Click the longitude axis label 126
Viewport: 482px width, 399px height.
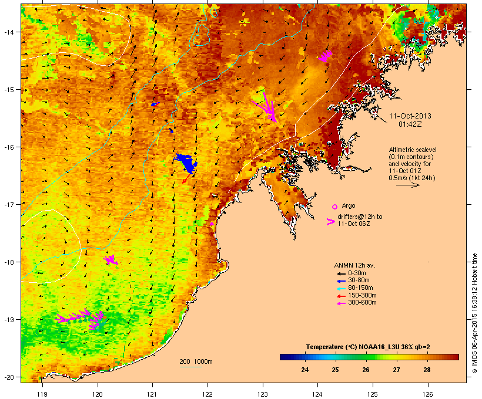click(x=427, y=394)
